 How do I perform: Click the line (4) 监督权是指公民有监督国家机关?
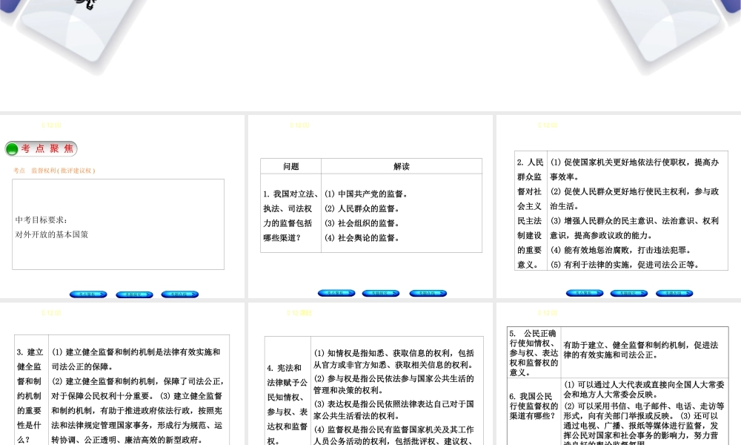pyautogui.click(x=393, y=435)
